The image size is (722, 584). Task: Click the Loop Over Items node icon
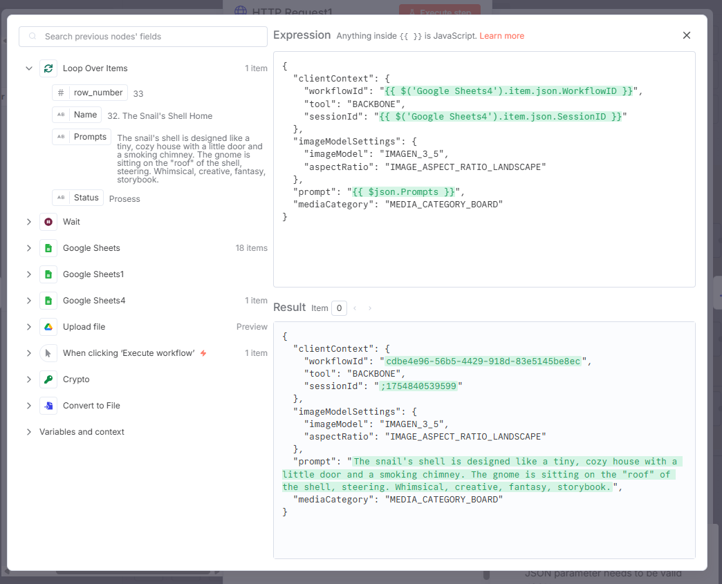(x=48, y=68)
